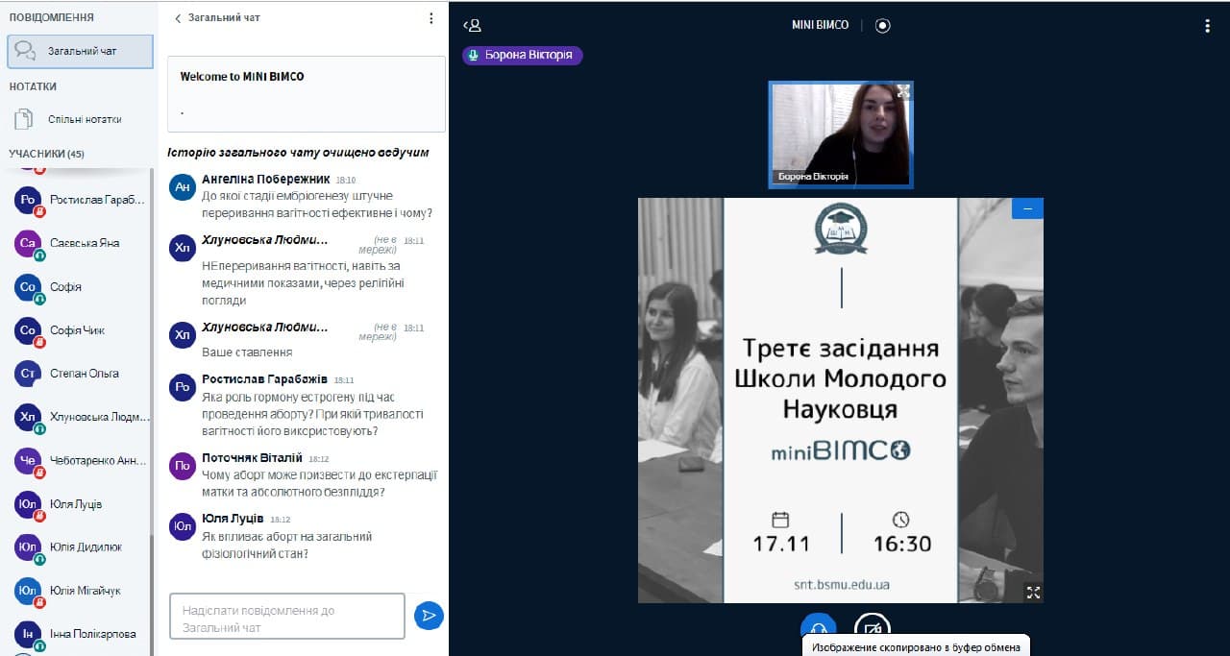
Task: Click the recording indicator beside MINI BIMCO
Action: coord(883,26)
